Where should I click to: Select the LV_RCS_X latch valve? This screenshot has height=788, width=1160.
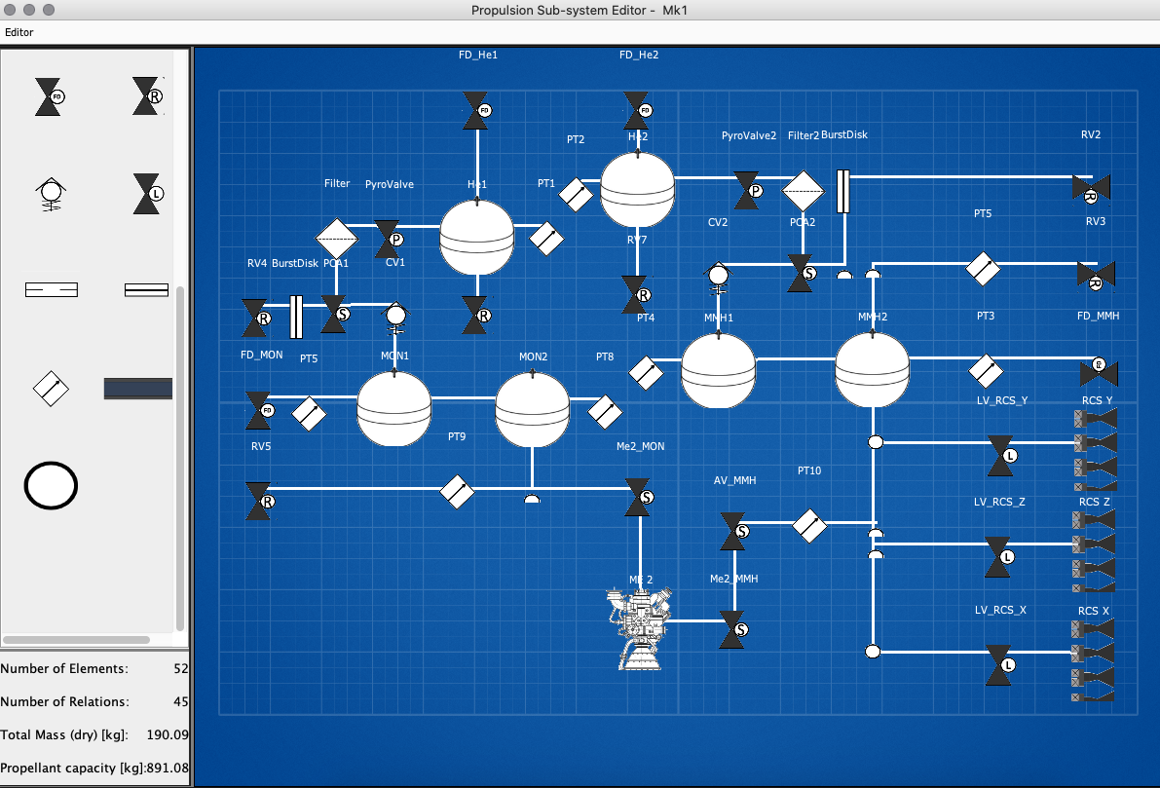(999, 665)
